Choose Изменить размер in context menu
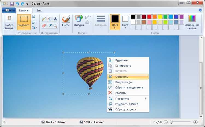 [128, 104]
